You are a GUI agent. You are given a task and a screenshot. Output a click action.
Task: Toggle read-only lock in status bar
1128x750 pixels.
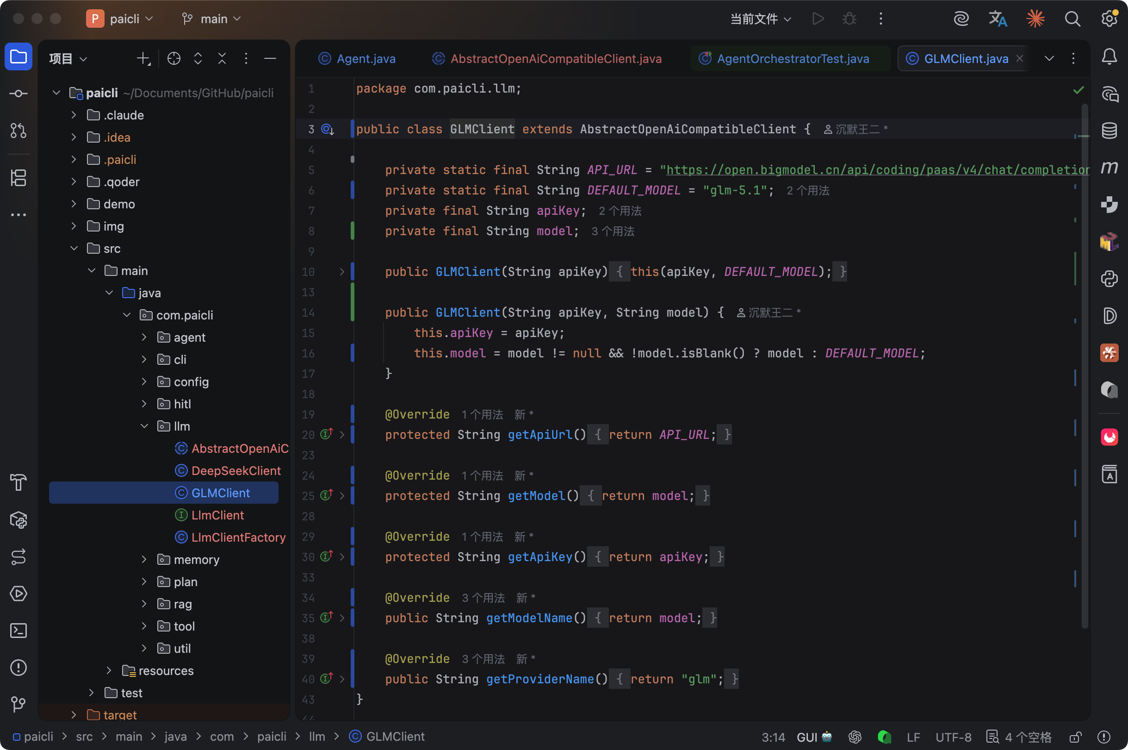coord(1075,737)
